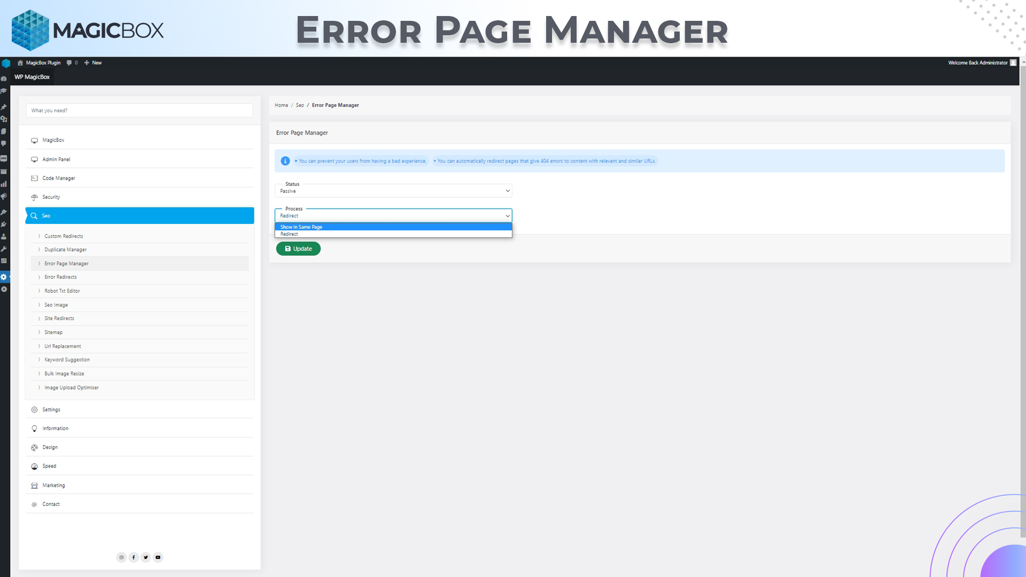
Task: Open the Users icon in left rail
Action: click(4, 237)
